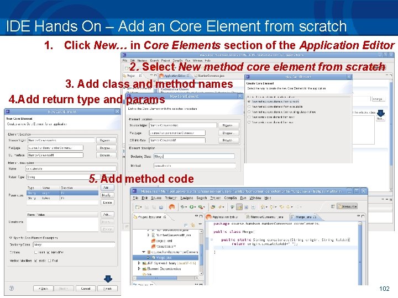
Task: Click the Project Explorer horizontal scrollbar
Action: tap(166, 278)
